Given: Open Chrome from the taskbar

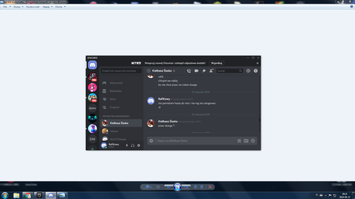Looking at the screenshot, I should [x=28, y=195].
